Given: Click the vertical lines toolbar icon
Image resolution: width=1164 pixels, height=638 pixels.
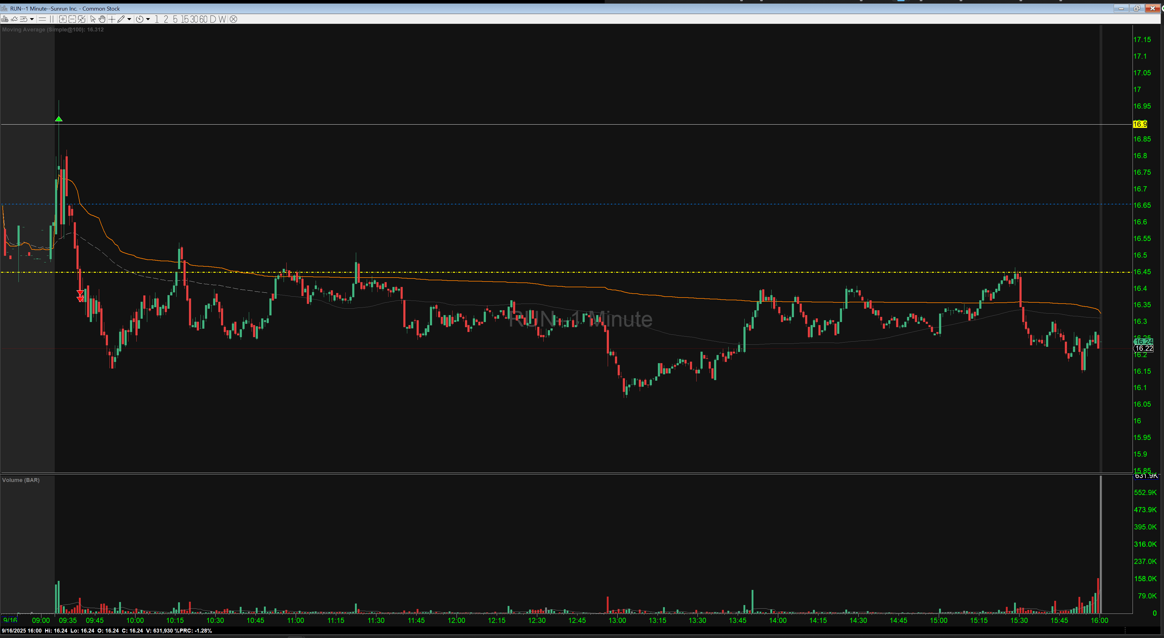Looking at the screenshot, I should click(51, 19).
